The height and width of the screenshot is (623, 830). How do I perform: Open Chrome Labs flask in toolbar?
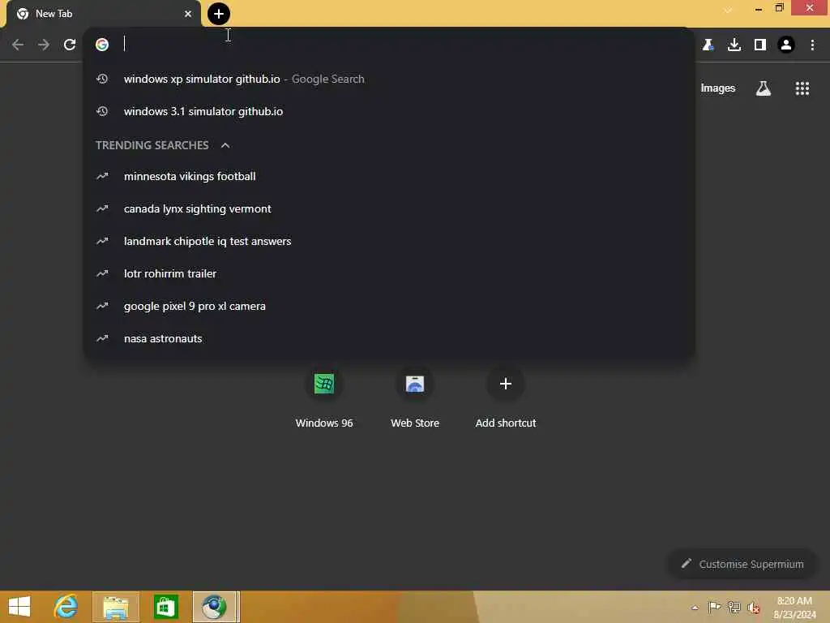708,45
